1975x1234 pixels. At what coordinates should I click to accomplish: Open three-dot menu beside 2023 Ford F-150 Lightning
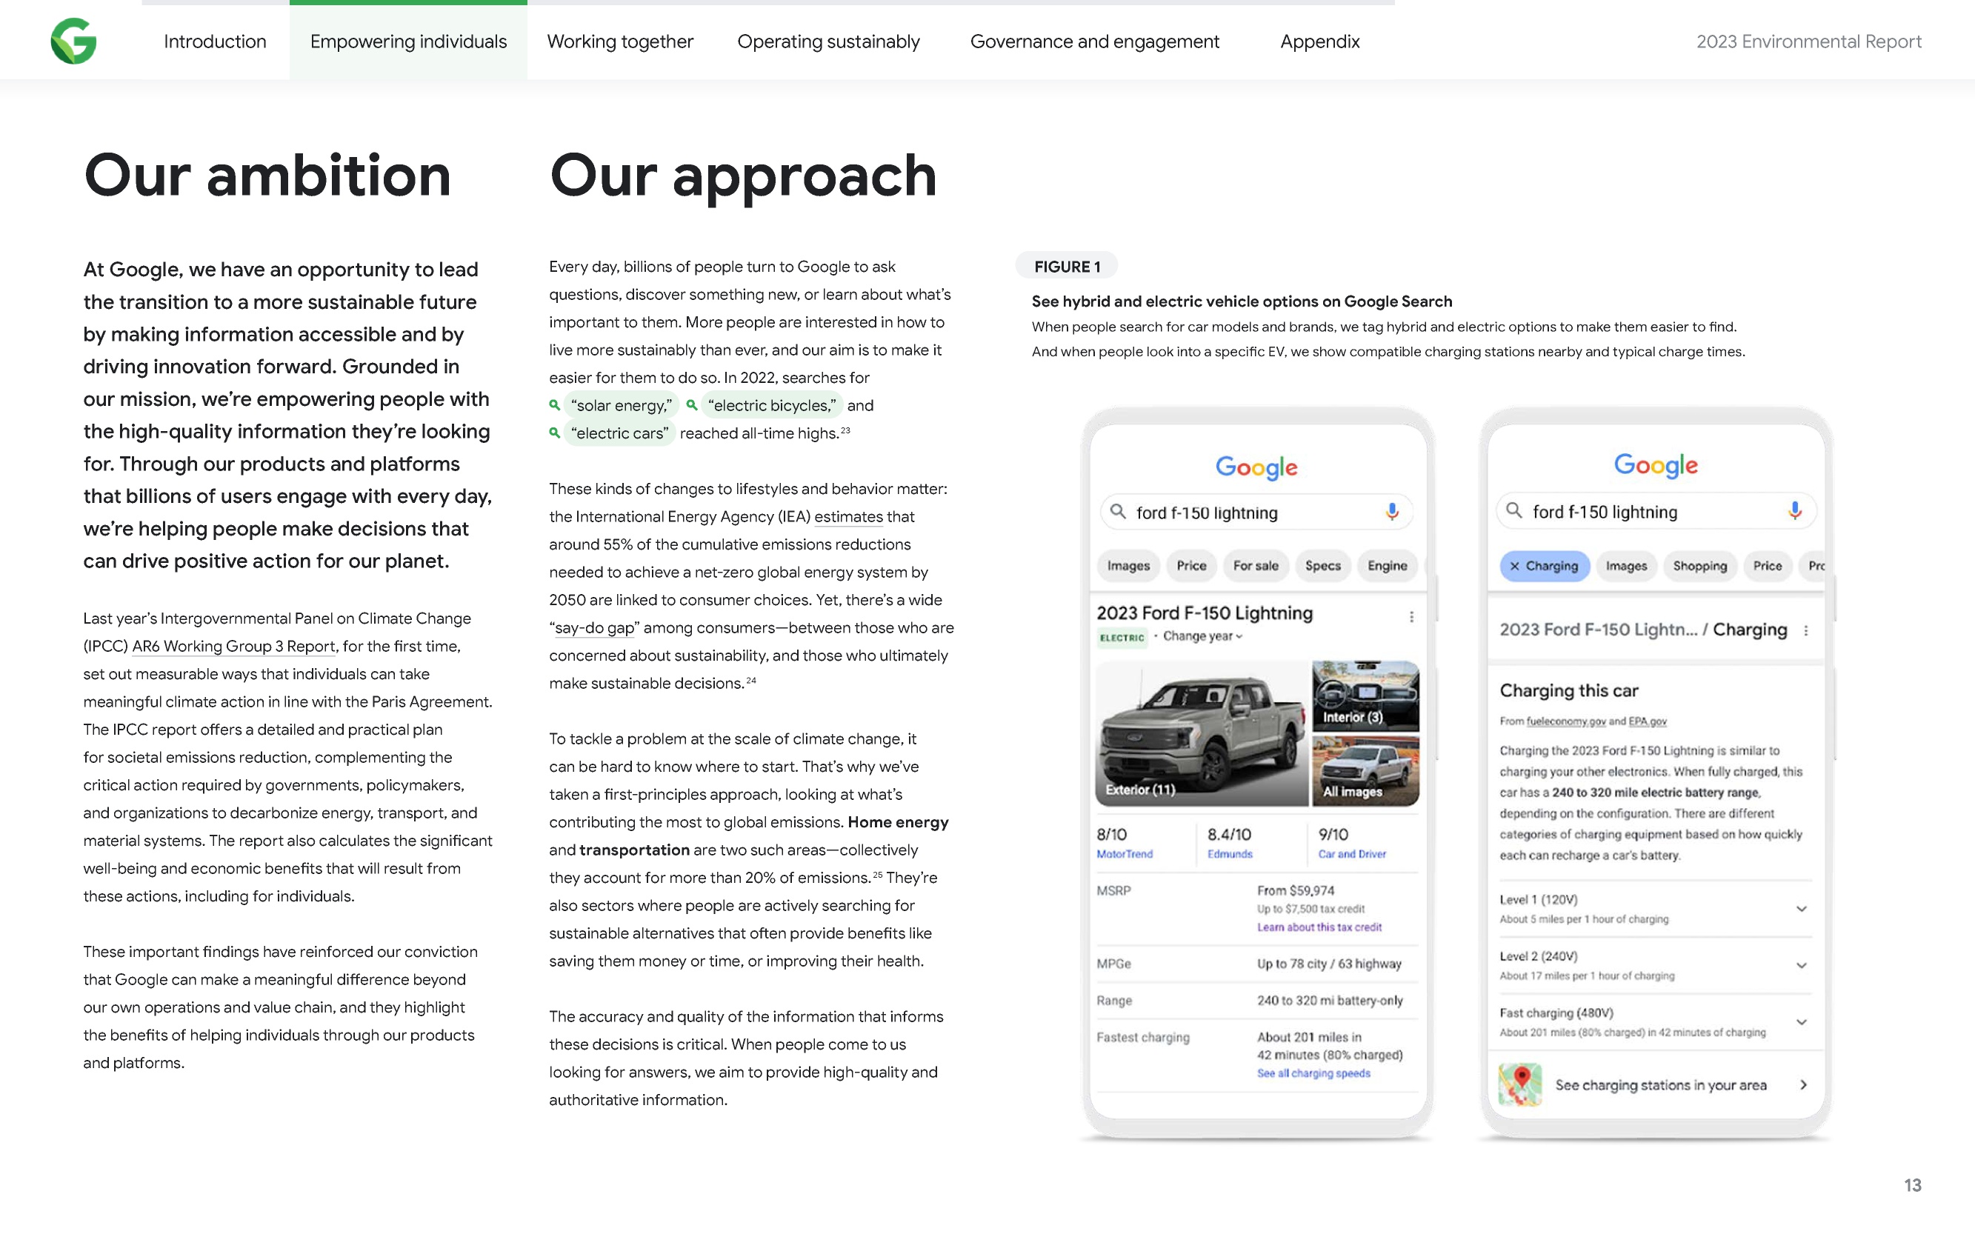point(1411,617)
